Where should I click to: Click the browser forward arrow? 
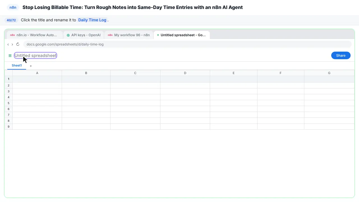point(12,44)
